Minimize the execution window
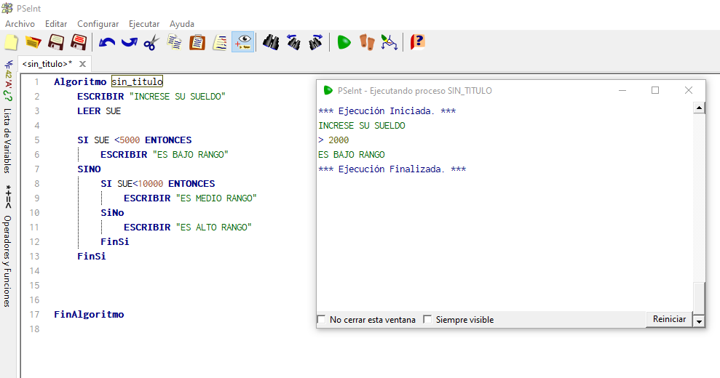The image size is (720, 378). coord(622,90)
